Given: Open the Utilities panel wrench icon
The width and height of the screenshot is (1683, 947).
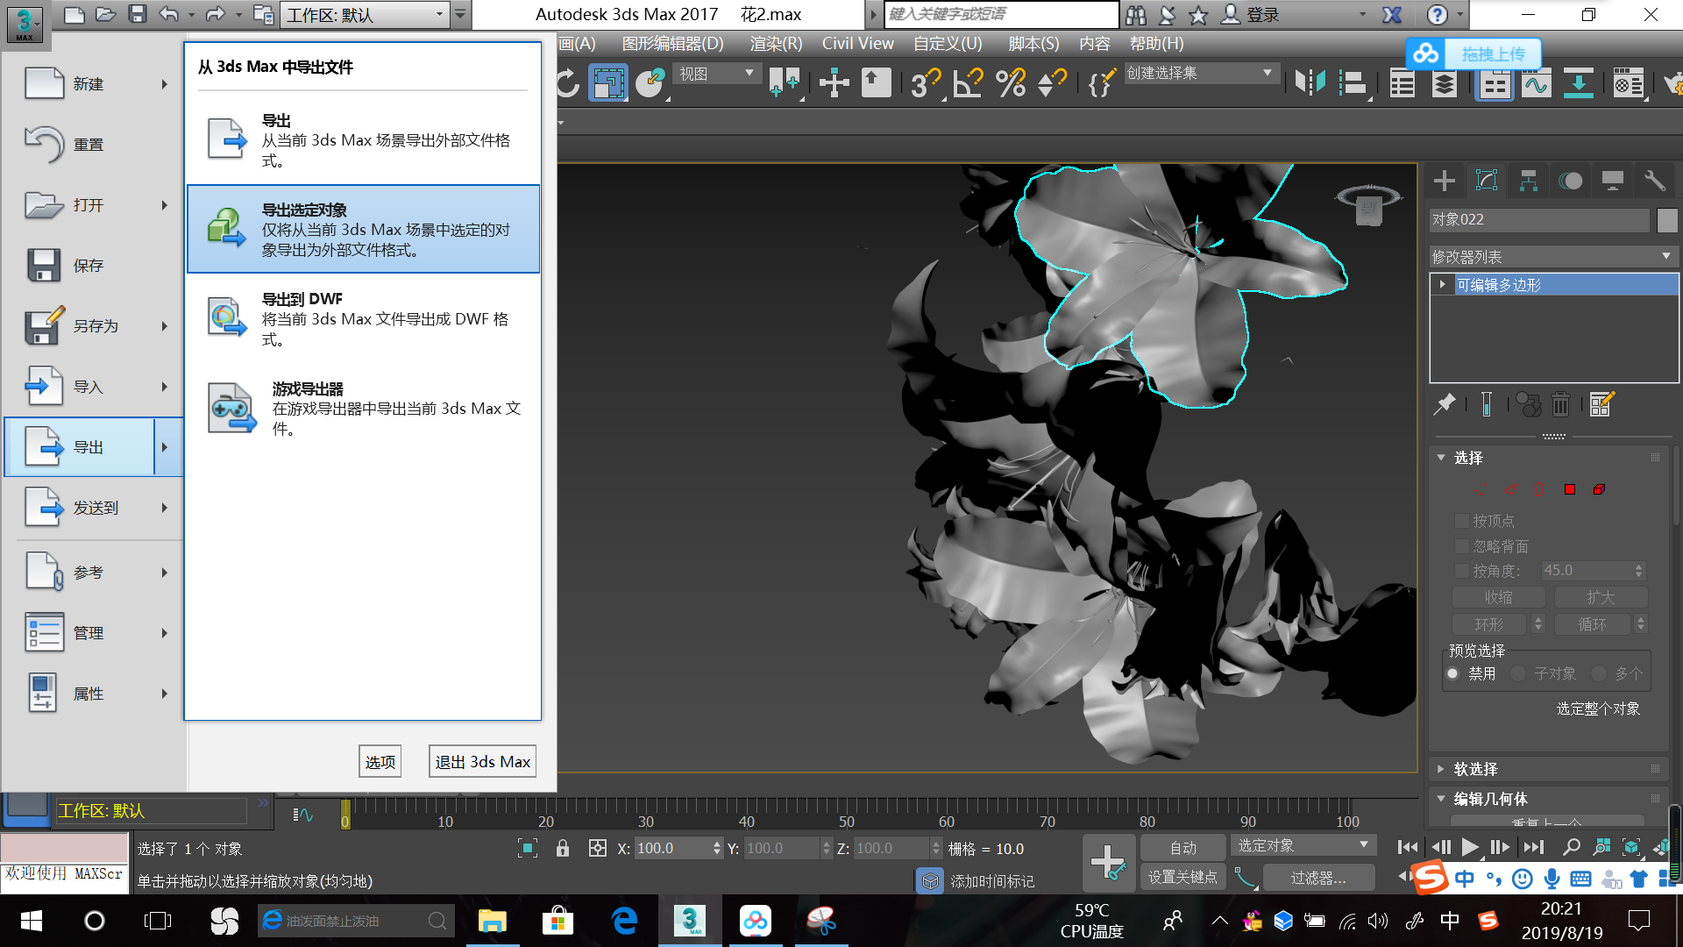Looking at the screenshot, I should coord(1655,180).
